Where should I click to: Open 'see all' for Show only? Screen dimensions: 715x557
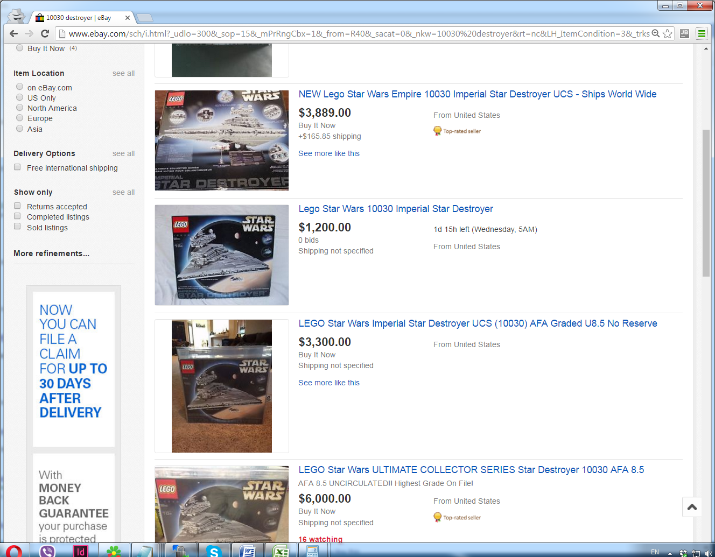point(123,192)
